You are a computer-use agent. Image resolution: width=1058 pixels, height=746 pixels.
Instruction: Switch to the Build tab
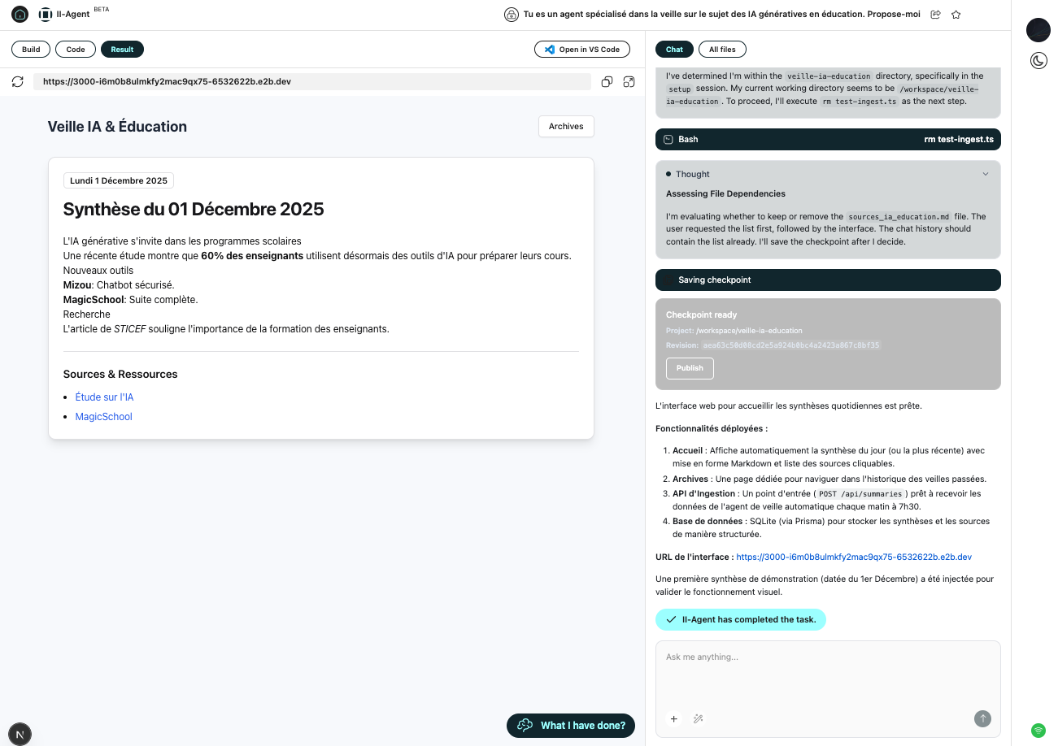point(31,50)
